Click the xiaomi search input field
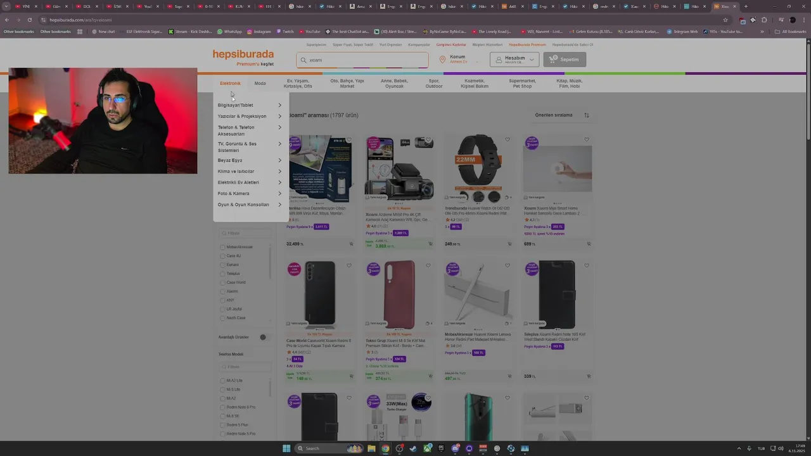811x456 pixels. (362, 60)
